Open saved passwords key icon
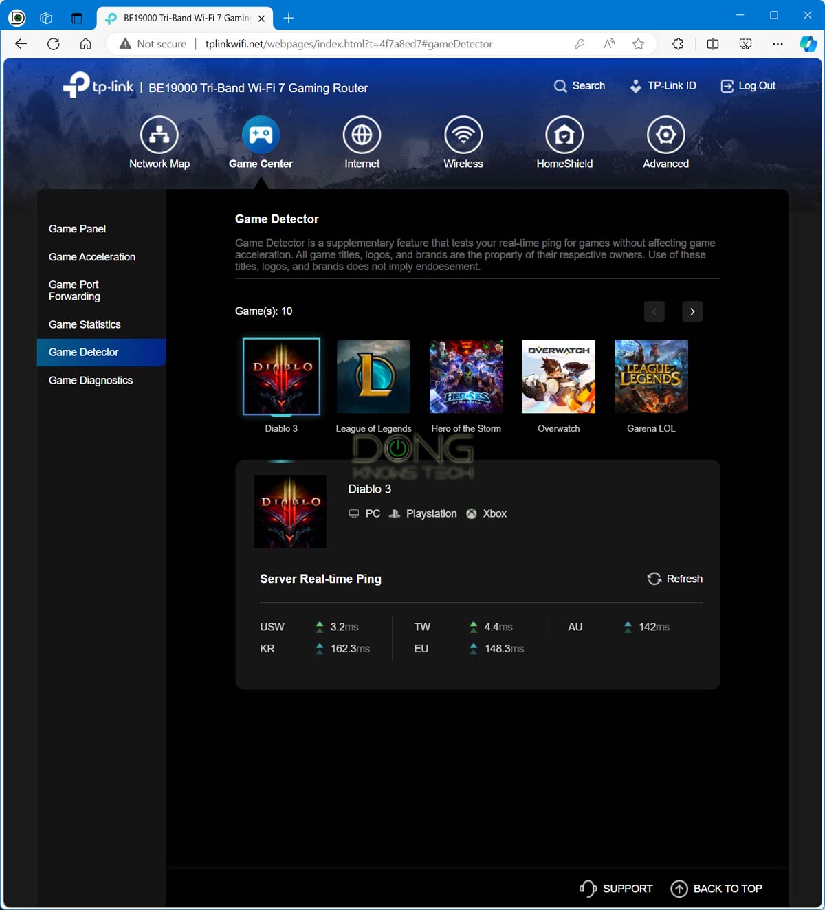The width and height of the screenshot is (825, 910). point(580,44)
